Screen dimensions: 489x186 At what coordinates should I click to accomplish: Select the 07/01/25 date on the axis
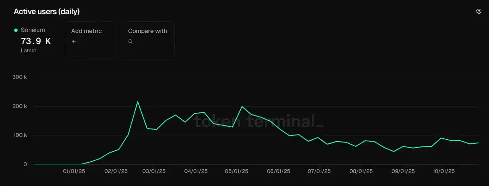tap(319, 172)
